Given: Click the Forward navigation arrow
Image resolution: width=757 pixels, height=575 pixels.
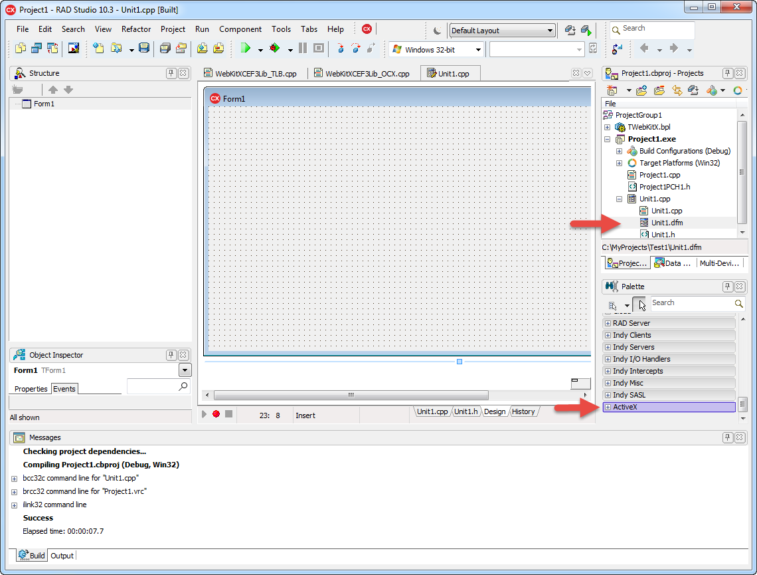Looking at the screenshot, I should (x=674, y=48).
